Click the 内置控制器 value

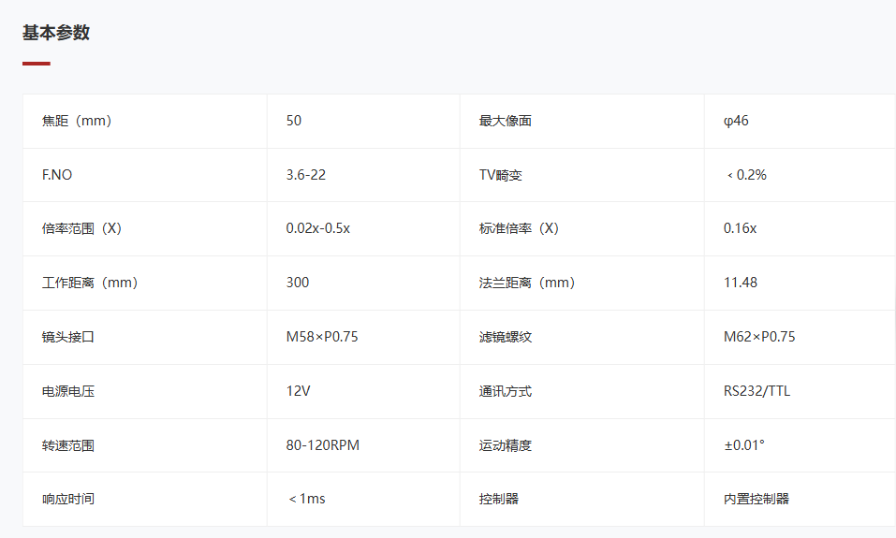pyautogui.click(x=756, y=499)
